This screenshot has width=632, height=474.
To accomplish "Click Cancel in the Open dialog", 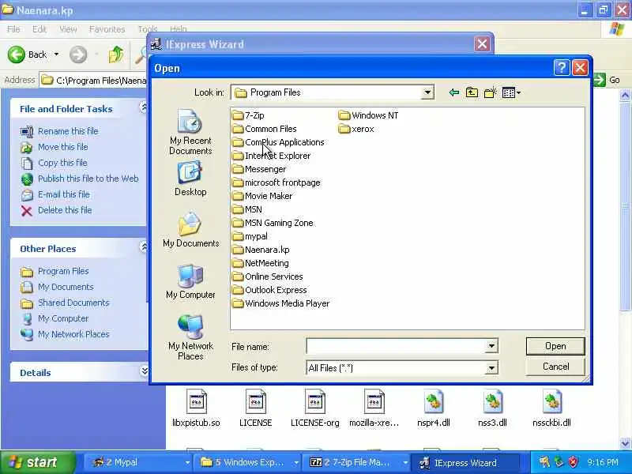I will coord(555,367).
